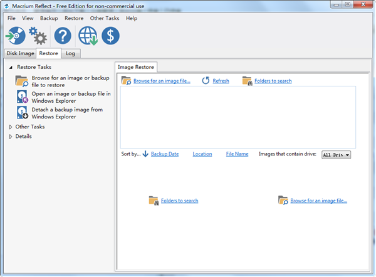Open the File menu
Viewport: 376px width, 277px height.
pos(11,18)
